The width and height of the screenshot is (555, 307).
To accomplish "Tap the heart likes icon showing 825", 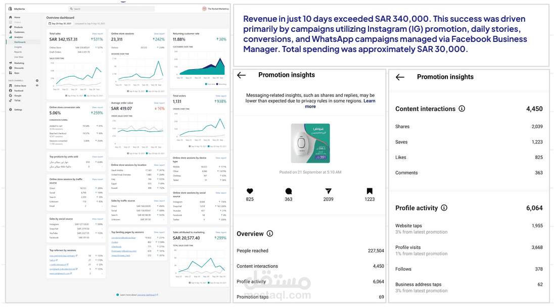I will click(x=250, y=191).
